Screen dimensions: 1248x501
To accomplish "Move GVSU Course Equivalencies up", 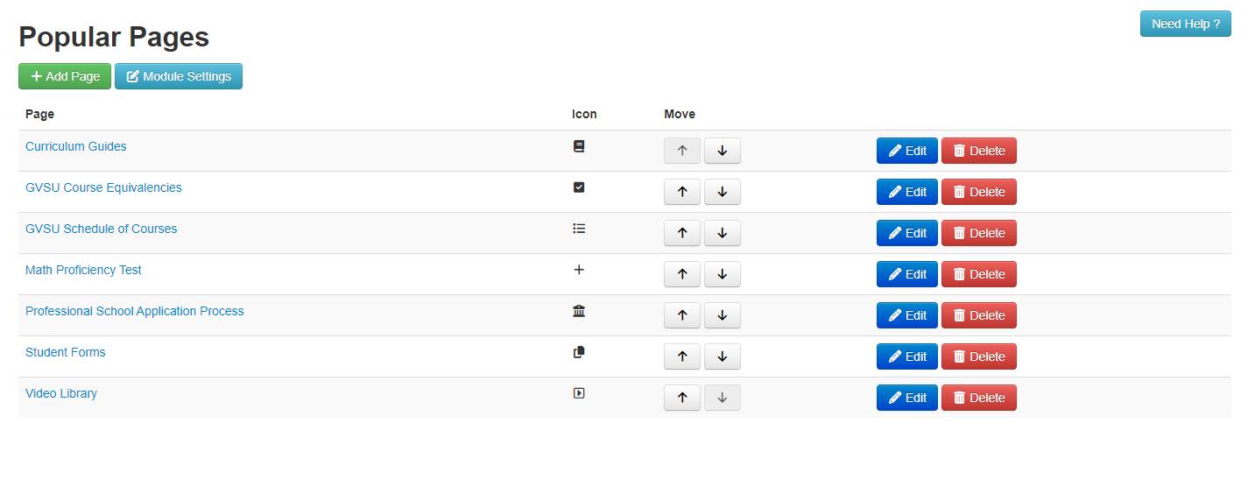I will pos(682,192).
